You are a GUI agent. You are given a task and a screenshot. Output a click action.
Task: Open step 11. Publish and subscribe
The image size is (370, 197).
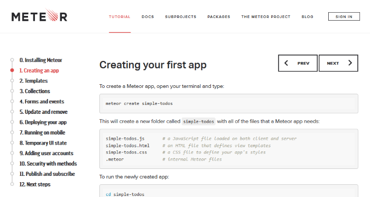(x=47, y=174)
